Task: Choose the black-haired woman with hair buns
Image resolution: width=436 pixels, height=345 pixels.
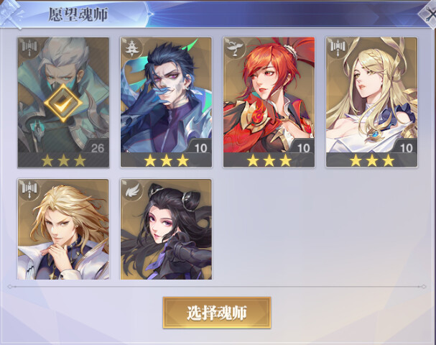Action: click(x=166, y=229)
